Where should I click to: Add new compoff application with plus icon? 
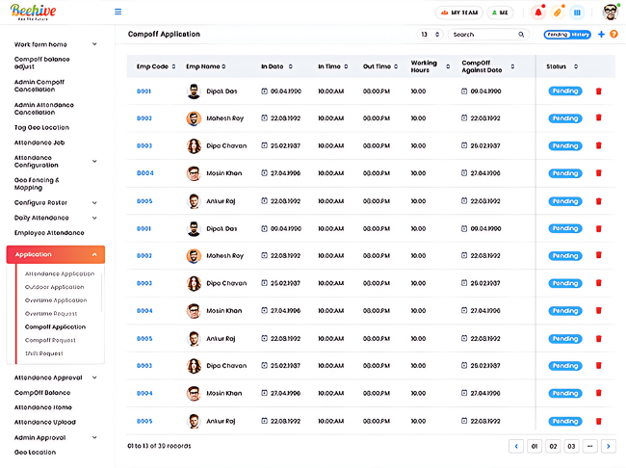pyautogui.click(x=602, y=35)
